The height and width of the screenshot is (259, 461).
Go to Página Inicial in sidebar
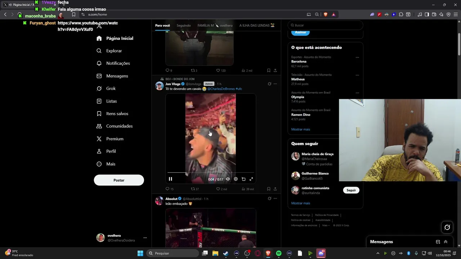pos(115,38)
